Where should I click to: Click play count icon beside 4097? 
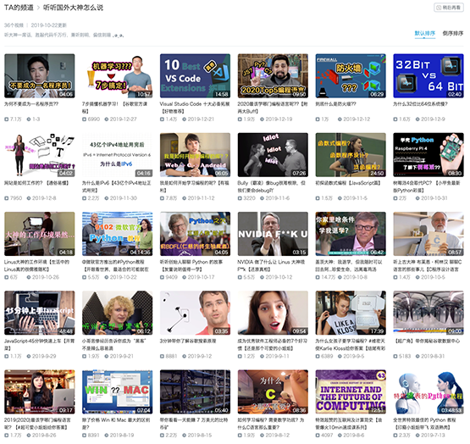tap(318, 436)
